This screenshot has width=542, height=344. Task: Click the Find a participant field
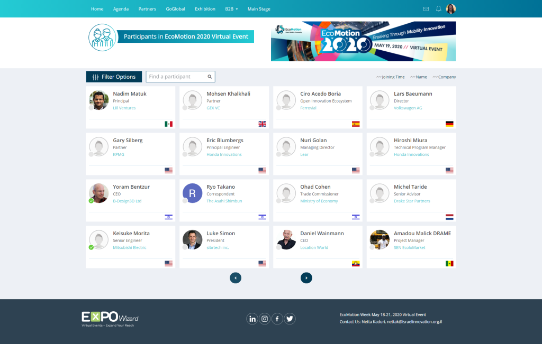pyautogui.click(x=176, y=77)
